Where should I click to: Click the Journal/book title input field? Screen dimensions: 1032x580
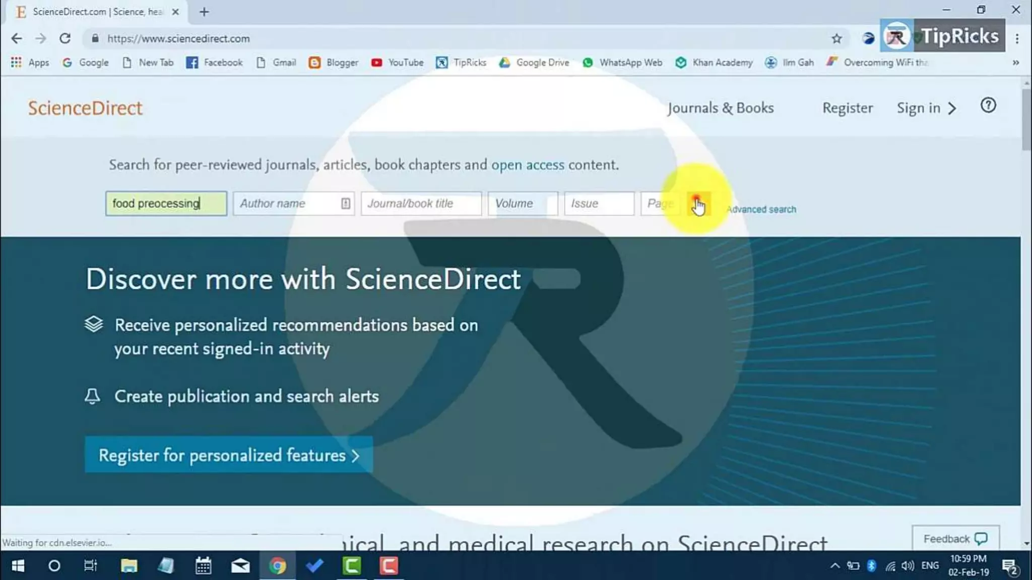pos(421,203)
